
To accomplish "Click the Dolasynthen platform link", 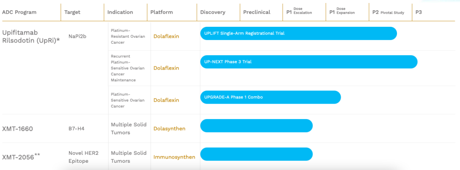I will tap(169, 128).
